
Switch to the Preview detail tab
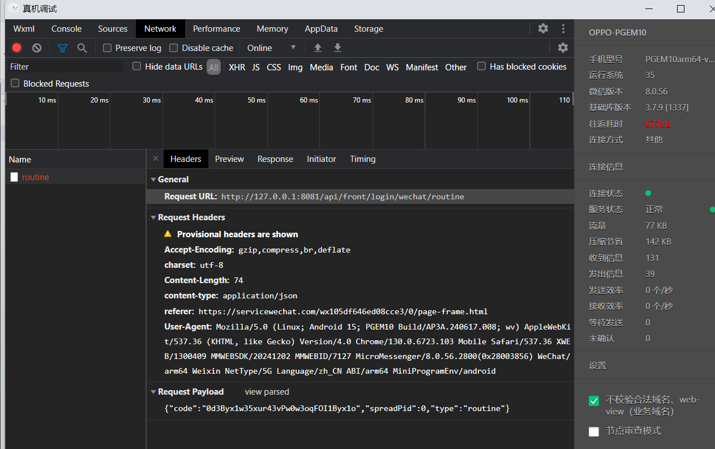[229, 159]
